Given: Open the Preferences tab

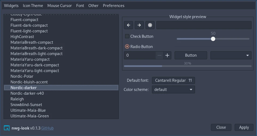Looking at the screenshot, I should tap(113, 6).
